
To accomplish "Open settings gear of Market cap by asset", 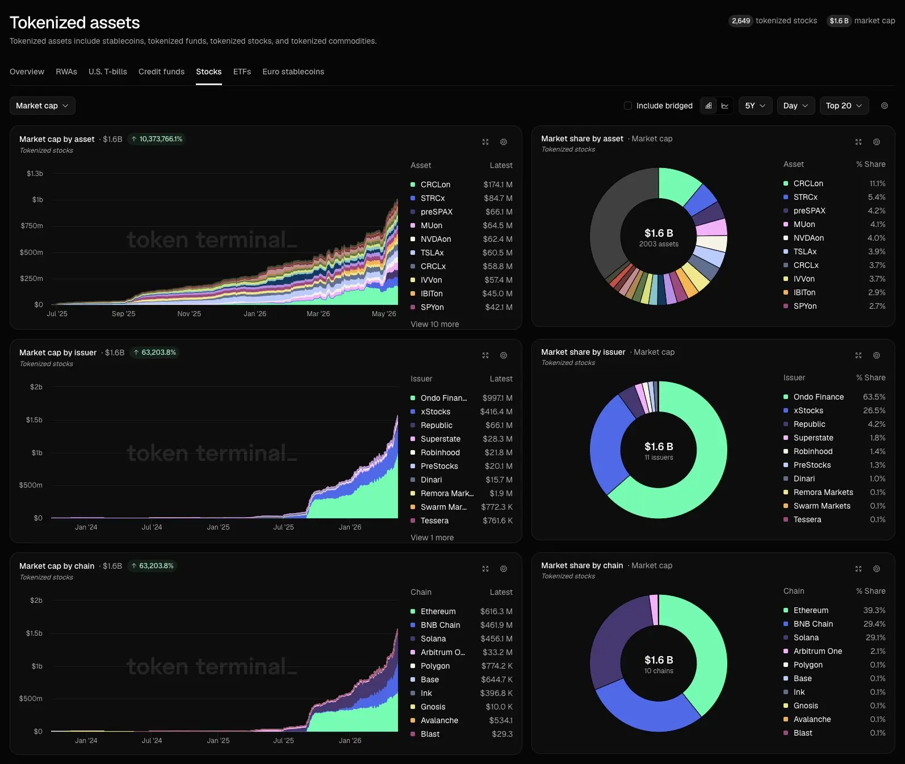I will pos(504,142).
